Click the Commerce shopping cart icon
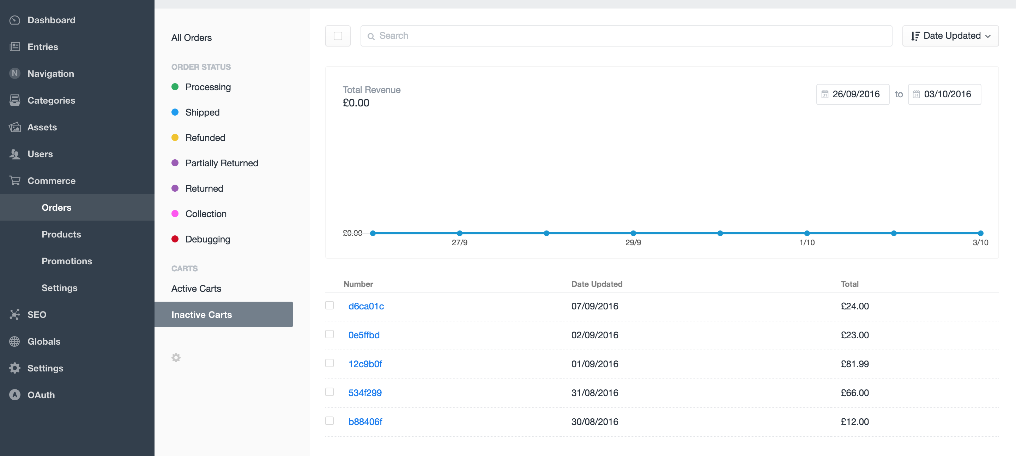This screenshot has height=456, width=1016. click(14, 180)
